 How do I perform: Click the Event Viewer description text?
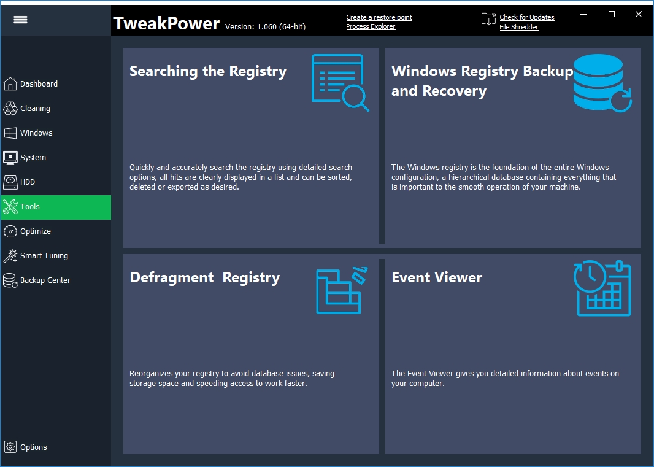click(505, 378)
